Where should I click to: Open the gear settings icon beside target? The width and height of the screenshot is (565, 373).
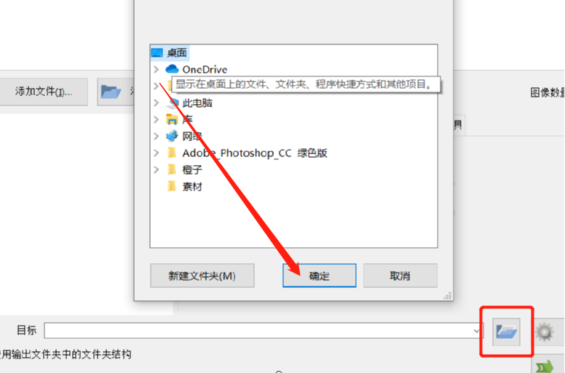[544, 332]
